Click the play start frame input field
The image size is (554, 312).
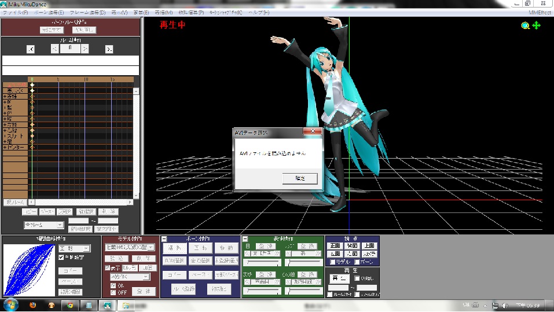(x=338, y=287)
